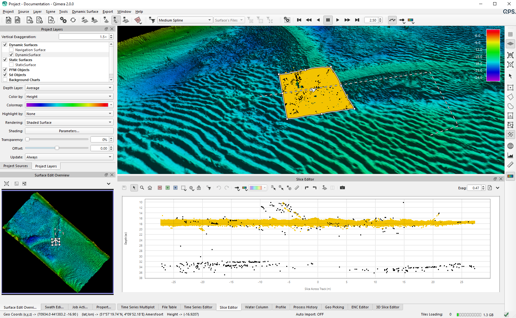Viewport: 516px width, 318px height.
Task: Click the home view icon in Slice Editor
Action: pyautogui.click(x=150, y=188)
